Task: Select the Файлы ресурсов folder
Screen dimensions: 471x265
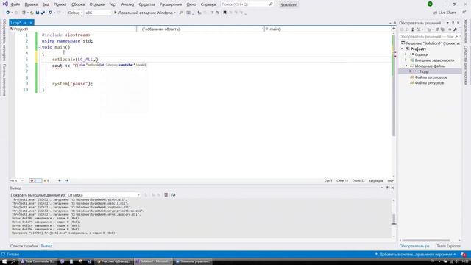Action: (429, 83)
